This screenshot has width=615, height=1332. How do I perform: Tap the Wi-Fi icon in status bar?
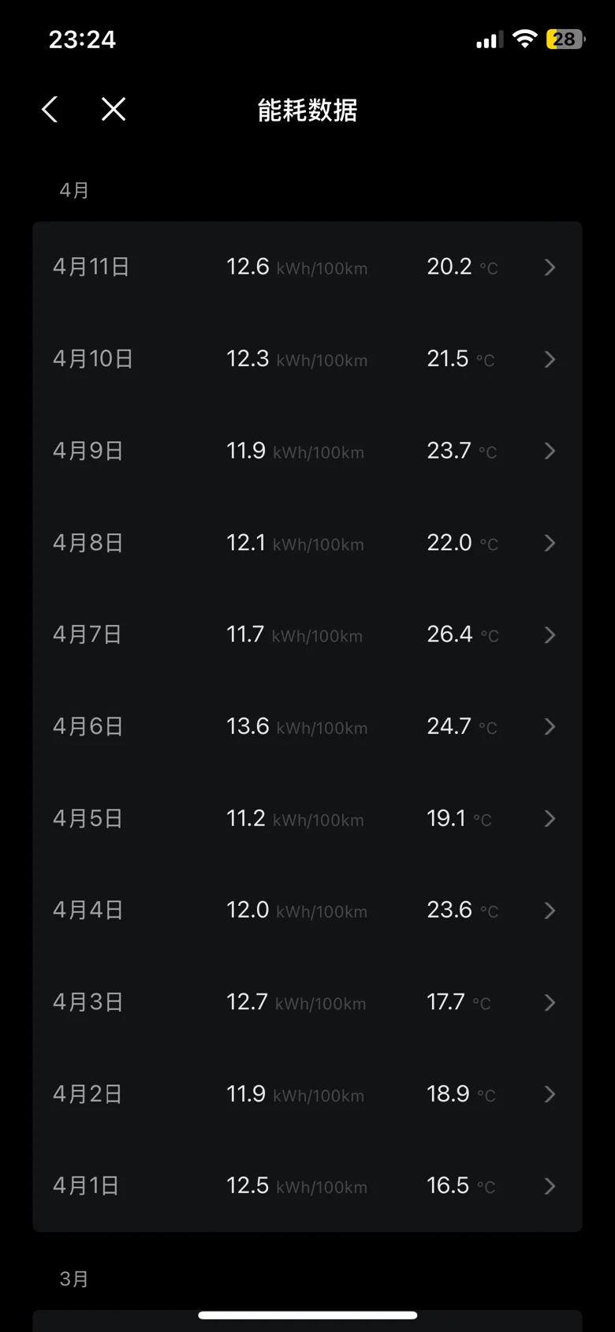click(x=524, y=39)
